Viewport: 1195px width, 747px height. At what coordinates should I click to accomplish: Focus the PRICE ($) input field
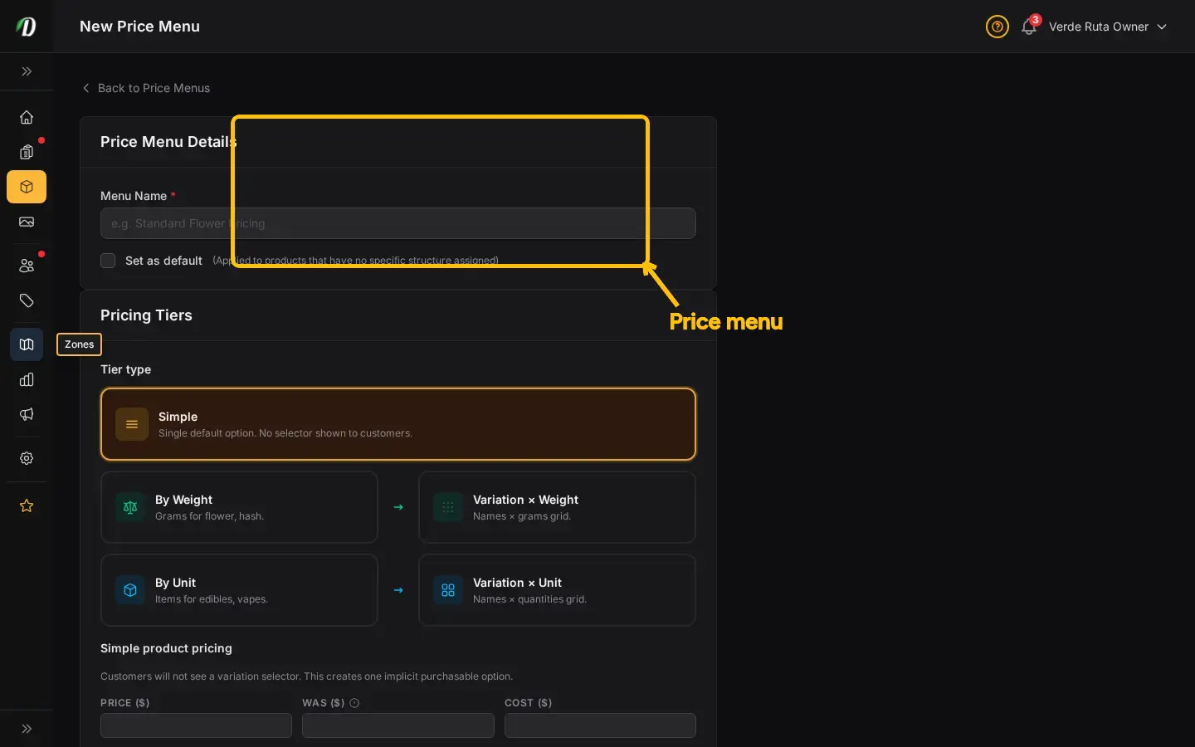point(196,725)
